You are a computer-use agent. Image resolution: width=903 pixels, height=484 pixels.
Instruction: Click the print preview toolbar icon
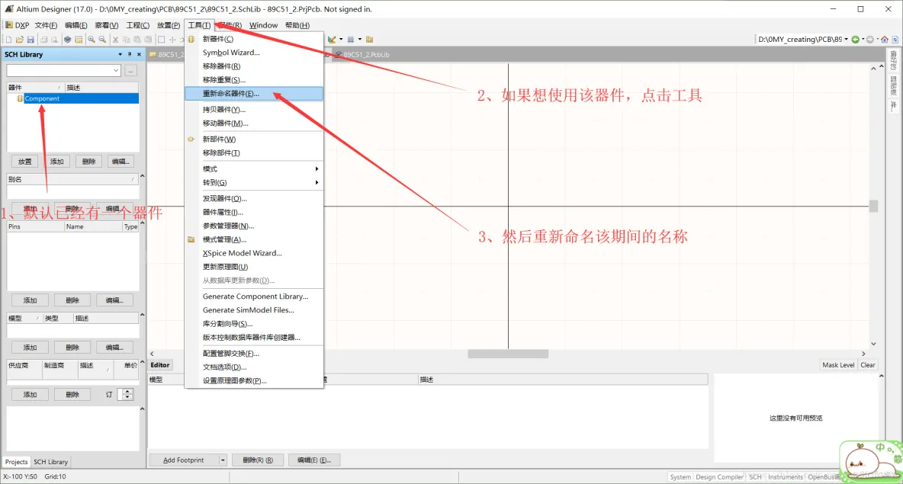pyautogui.click(x=55, y=40)
